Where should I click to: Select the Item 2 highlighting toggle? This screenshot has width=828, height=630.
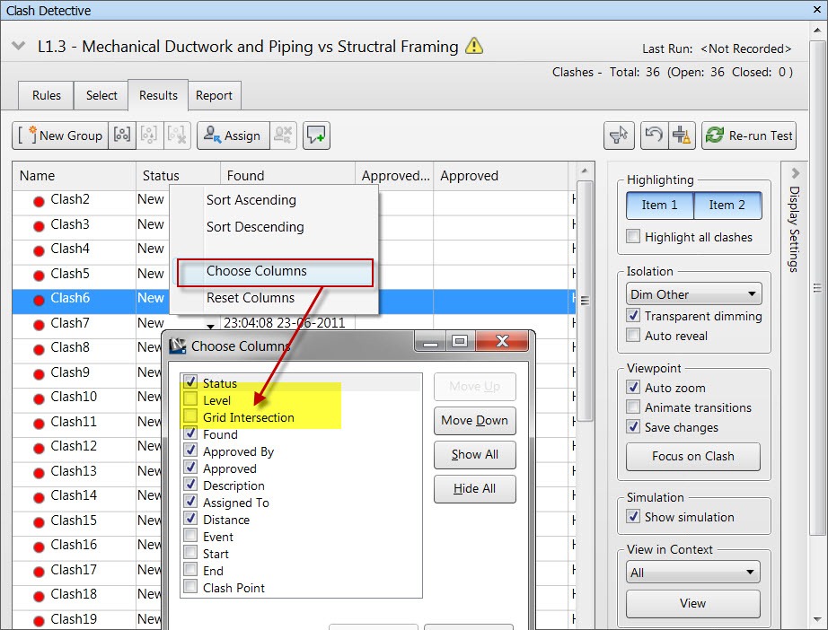727,205
